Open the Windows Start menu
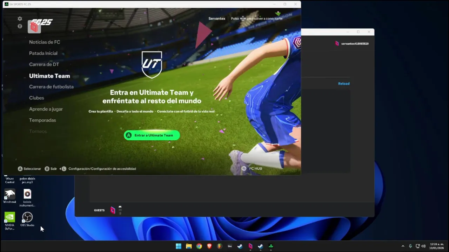 pos(178,246)
